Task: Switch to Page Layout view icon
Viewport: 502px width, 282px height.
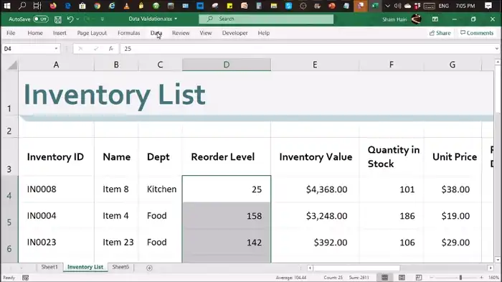Action: click(x=402, y=278)
